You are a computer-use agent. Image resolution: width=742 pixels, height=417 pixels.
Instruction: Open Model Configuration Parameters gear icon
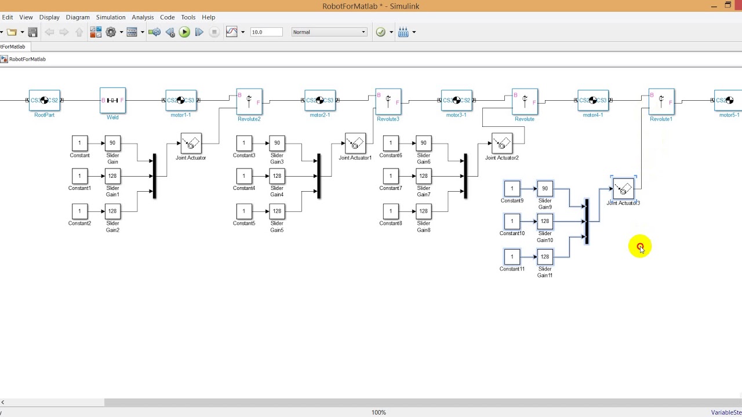click(111, 32)
